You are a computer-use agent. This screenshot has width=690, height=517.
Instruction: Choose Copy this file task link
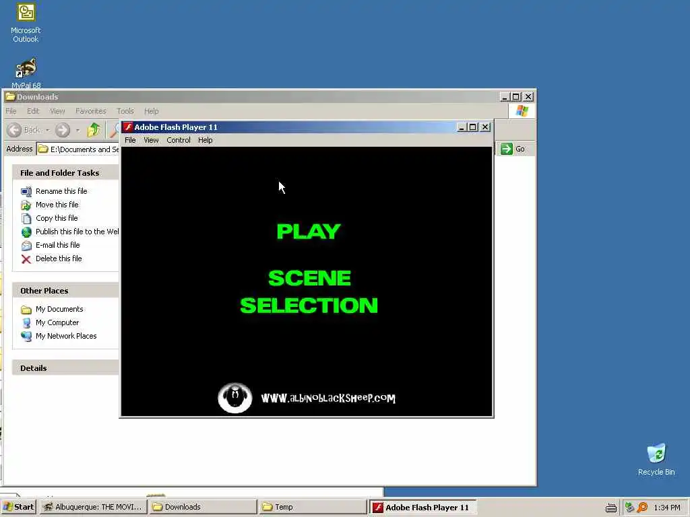pyautogui.click(x=57, y=218)
